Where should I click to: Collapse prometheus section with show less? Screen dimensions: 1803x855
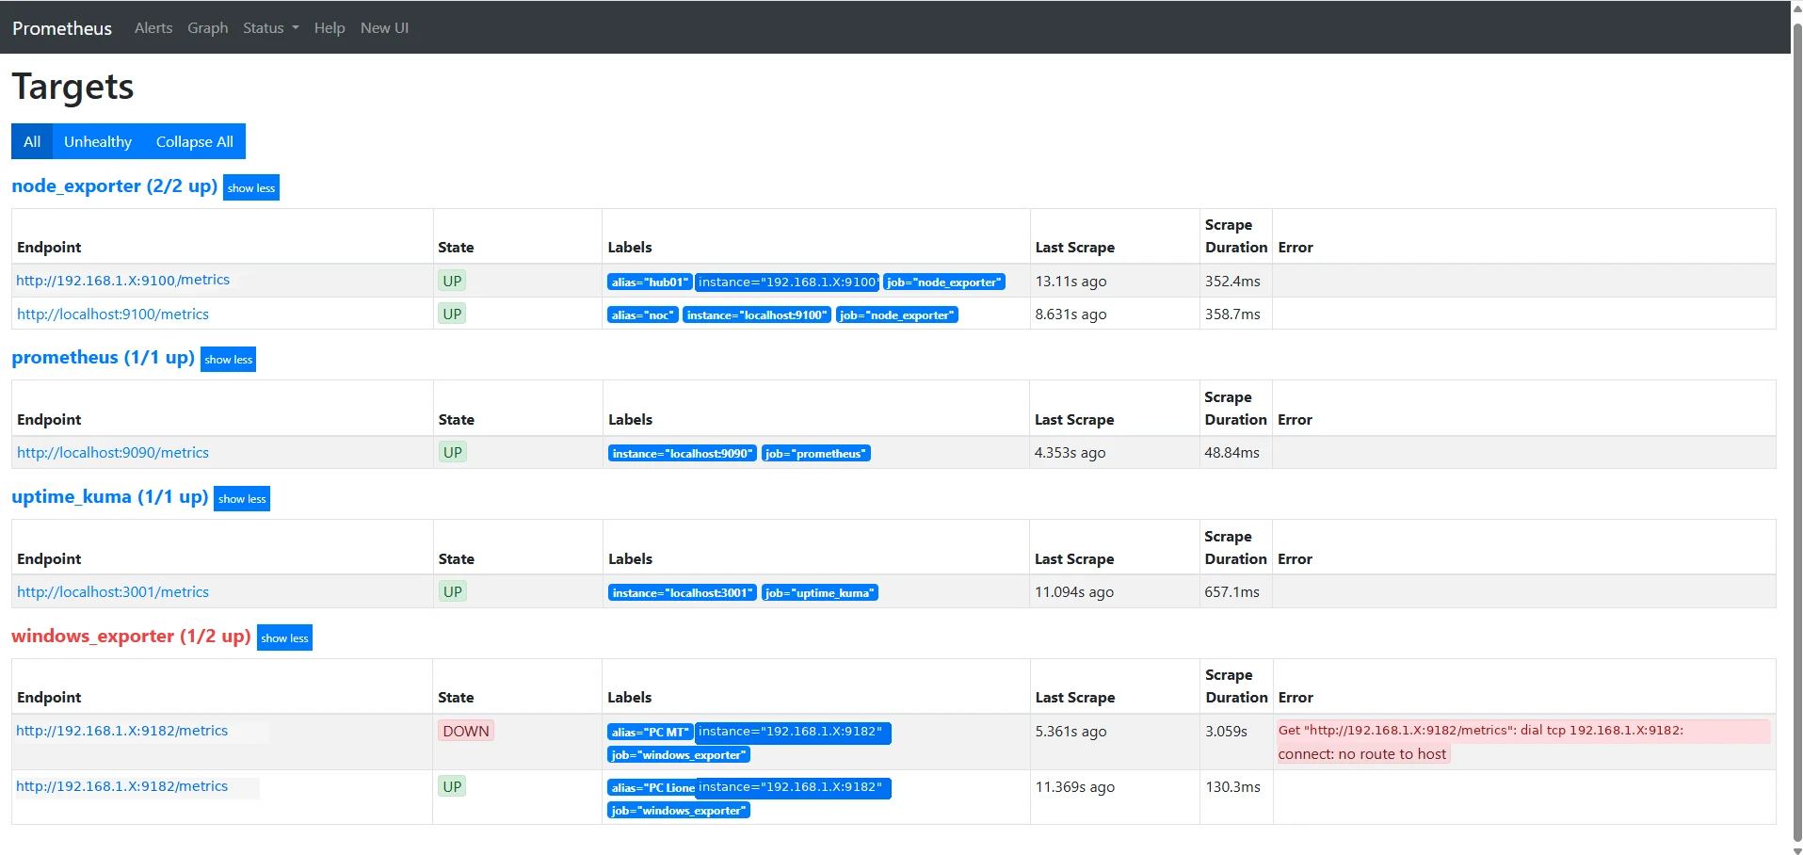tap(229, 360)
